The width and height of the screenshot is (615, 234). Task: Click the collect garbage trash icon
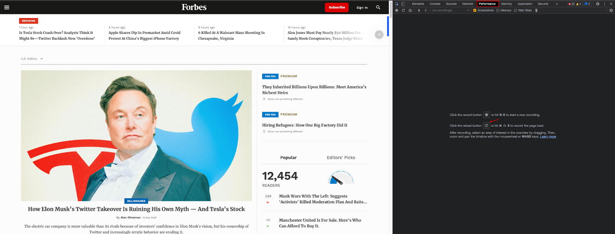(x=536, y=10)
